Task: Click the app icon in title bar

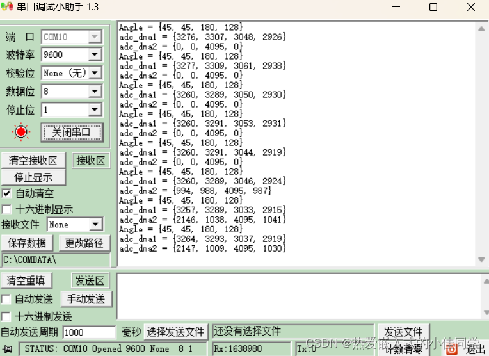Action: coord(7,6)
